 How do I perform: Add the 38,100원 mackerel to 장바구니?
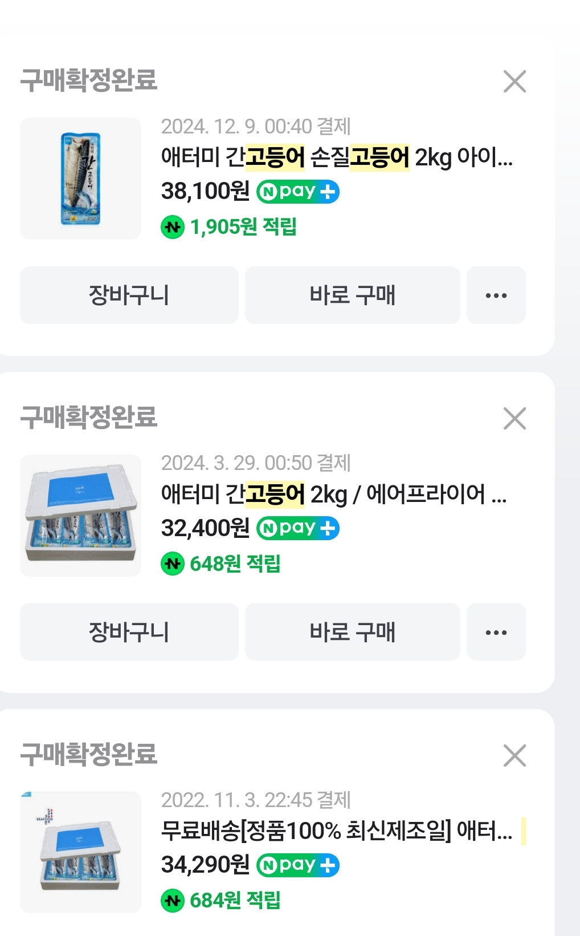[129, 295]
